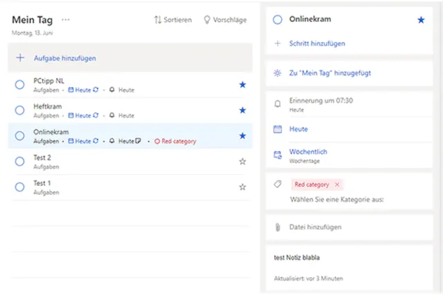The height and width of the screenshot is (295, 443).
Task: Click the paperclip Datei hinzufügen icon
Action: pos(278,227)
